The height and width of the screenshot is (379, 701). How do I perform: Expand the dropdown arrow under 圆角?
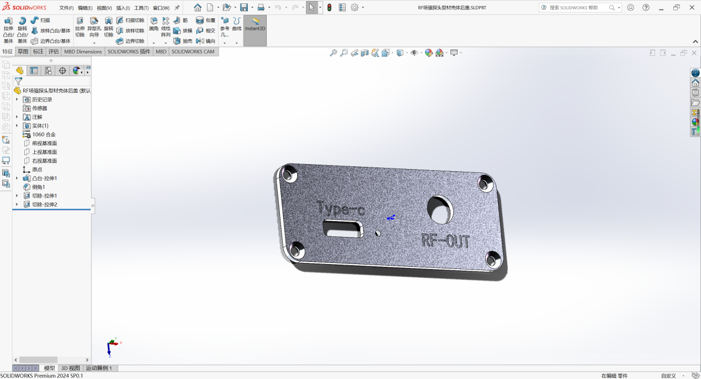point(154,43)
